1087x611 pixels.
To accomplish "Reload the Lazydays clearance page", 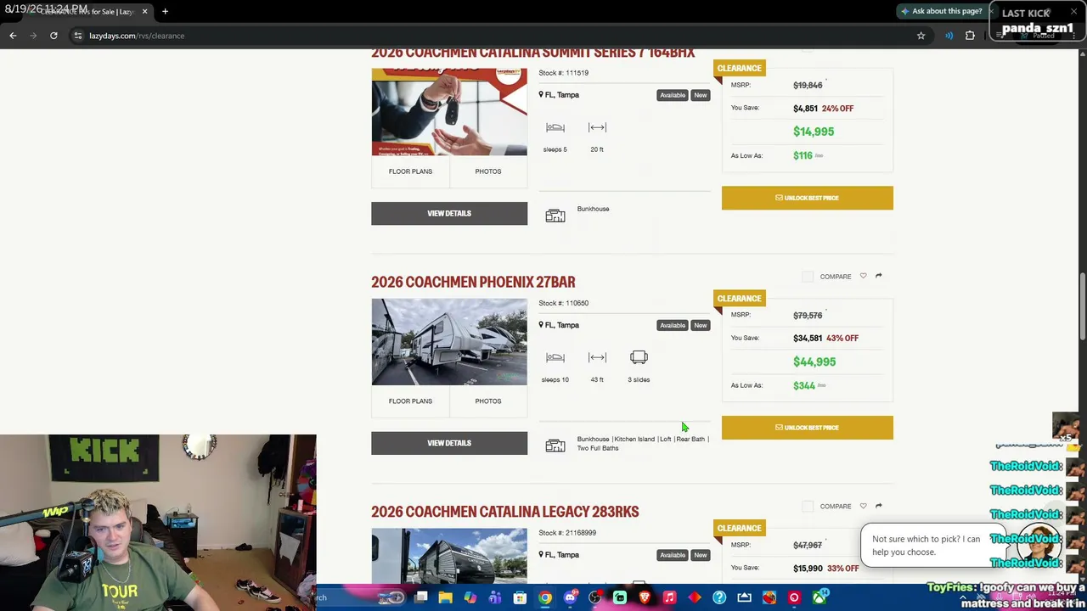I will point(54,36).
